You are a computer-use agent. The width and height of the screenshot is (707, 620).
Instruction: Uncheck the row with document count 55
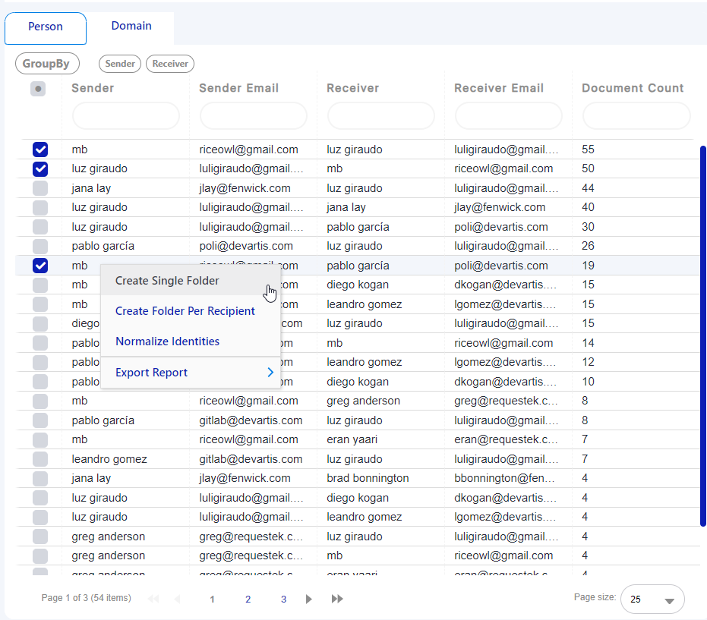click(40, 149)
